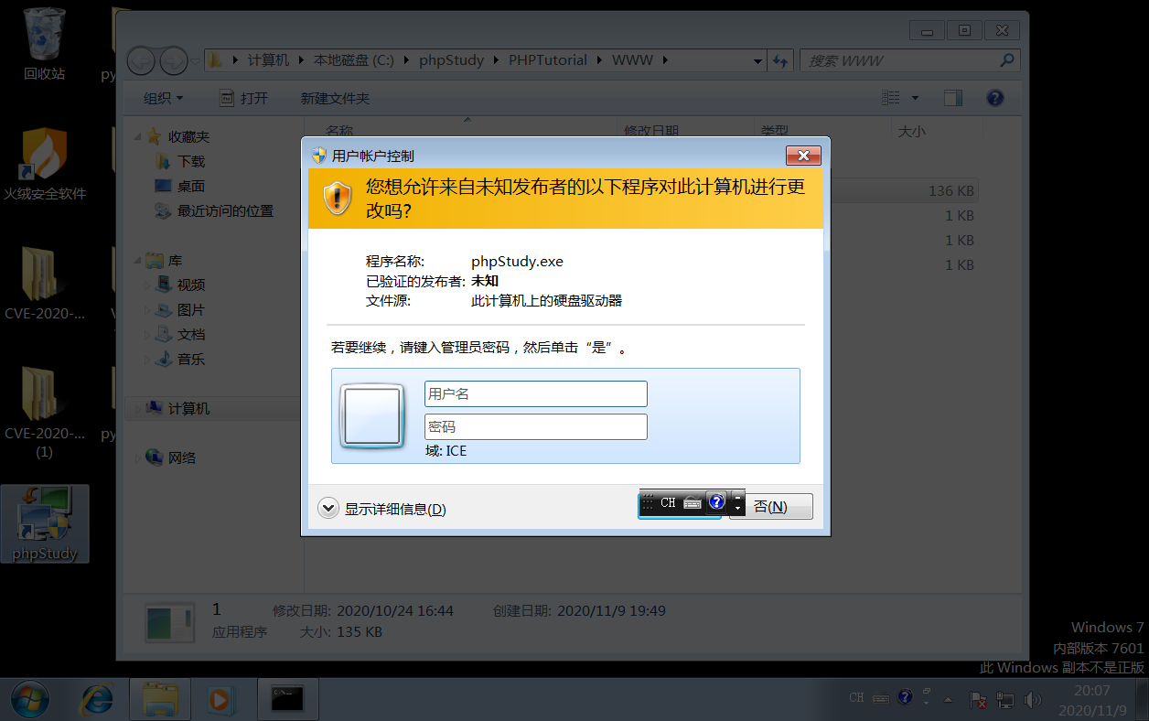Viewport: 1149px width, 721px height.
Task: Select the phpStudy desktop shortcut
Action: pyautogui.click(x=44, y=523)
